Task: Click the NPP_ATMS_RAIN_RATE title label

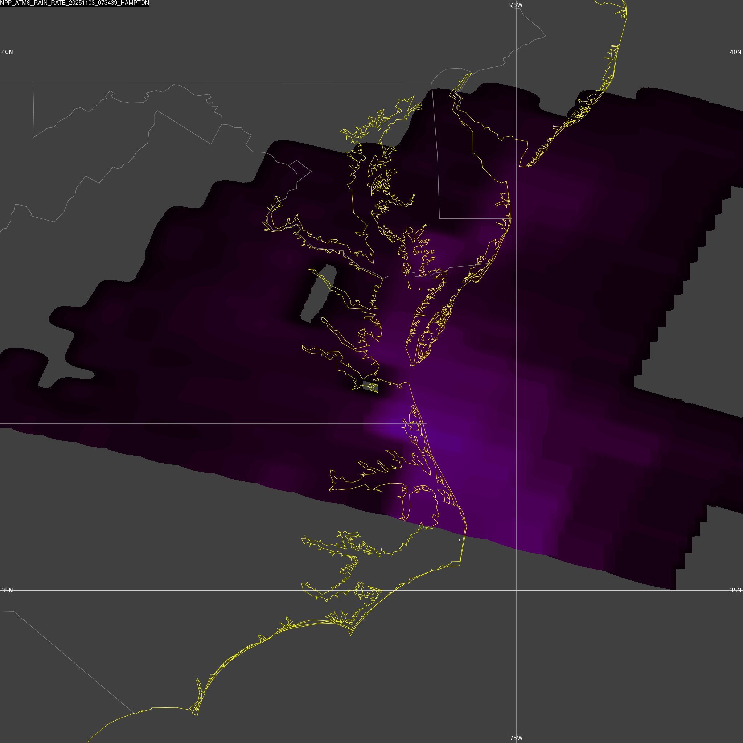Action: click(75, 3)
